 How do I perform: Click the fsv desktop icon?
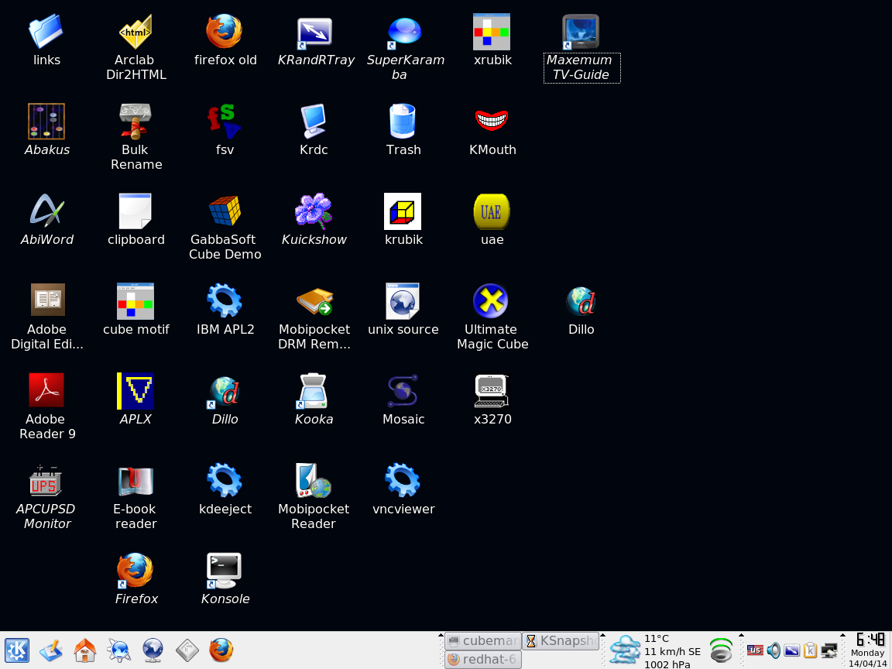[225, 121]
